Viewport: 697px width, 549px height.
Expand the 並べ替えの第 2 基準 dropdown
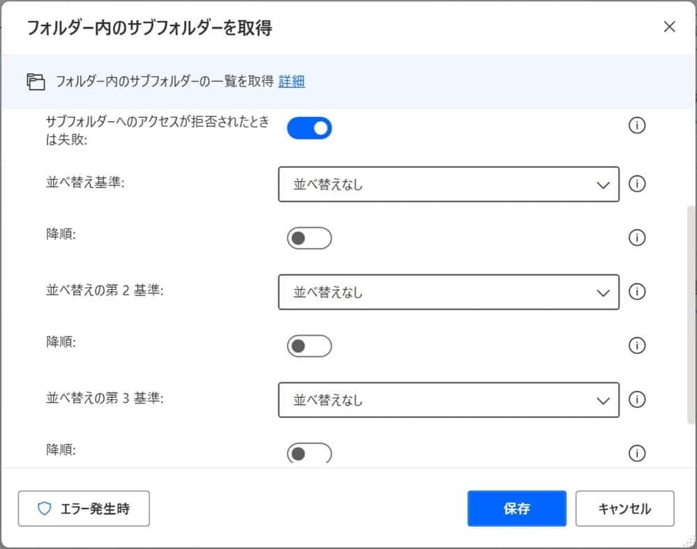(x=450, y=292)
